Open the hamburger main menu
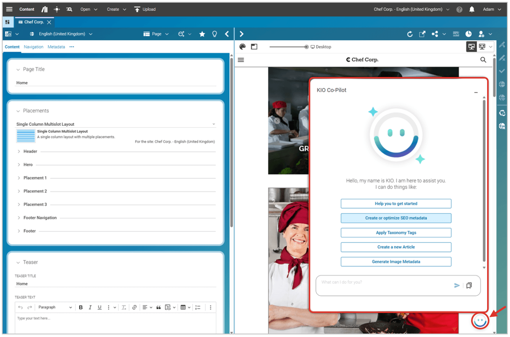510x337 pixels. click(10, 10)
